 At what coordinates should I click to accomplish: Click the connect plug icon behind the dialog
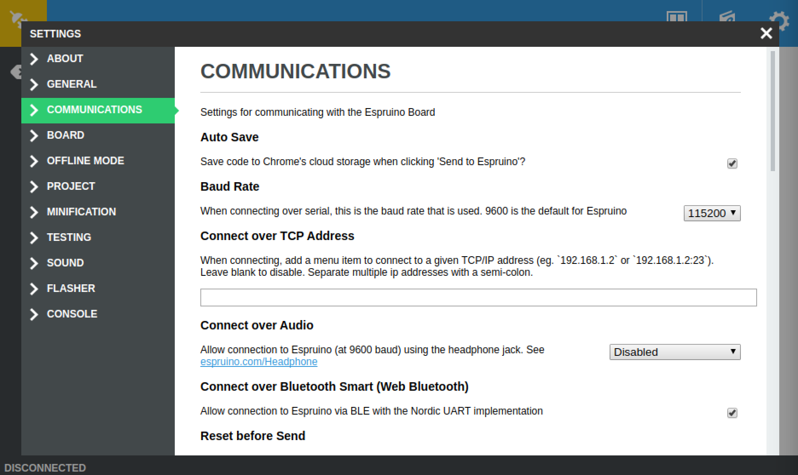pyautogui.click(x=17, y=17)
